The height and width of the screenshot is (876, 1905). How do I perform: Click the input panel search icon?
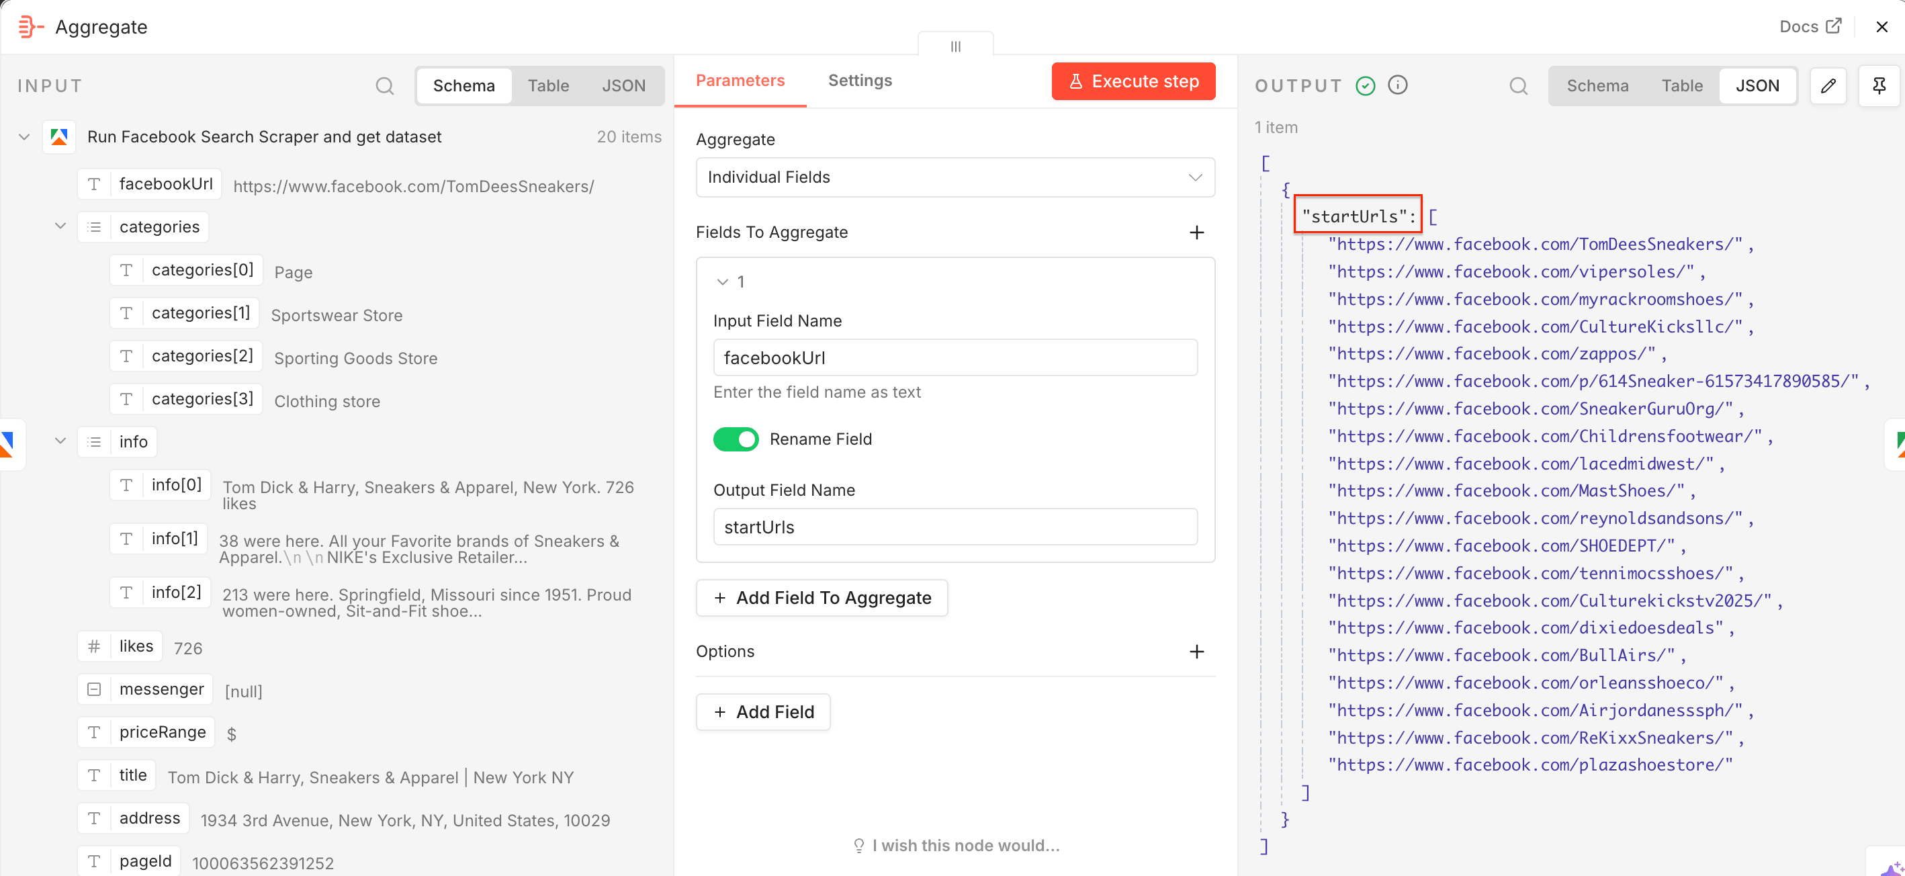click(384, 86)
